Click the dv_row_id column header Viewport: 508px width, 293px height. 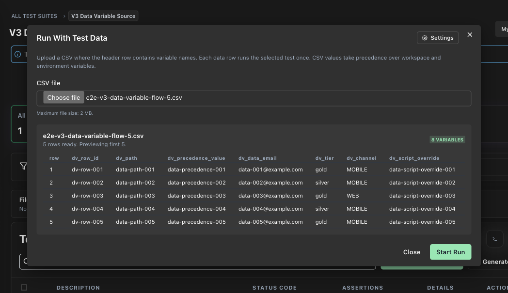coord(85,158)
